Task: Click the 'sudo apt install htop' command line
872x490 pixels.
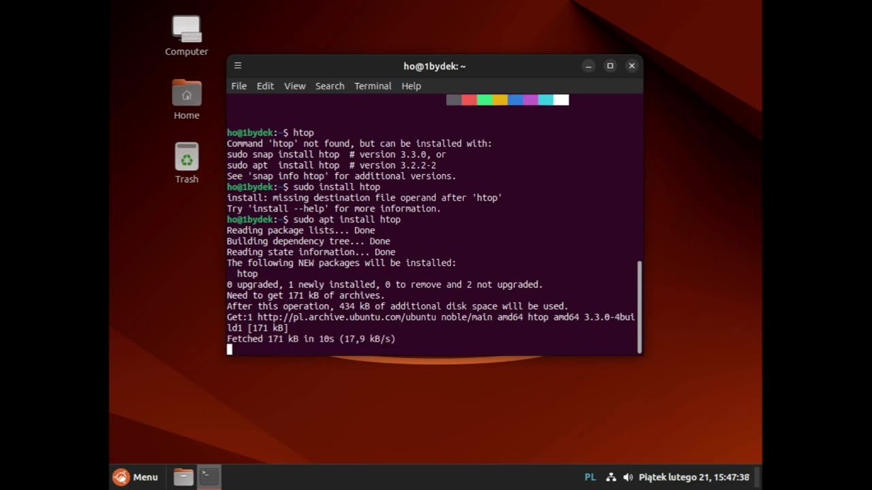Action: (x=314, y=219)
